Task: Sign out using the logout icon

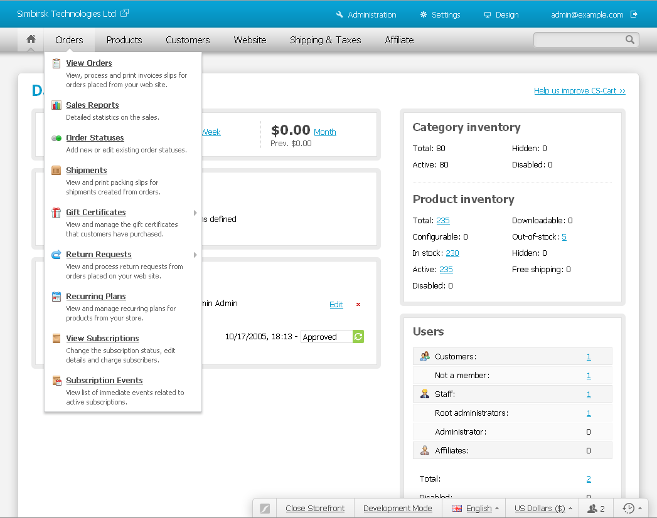Action: (634, 14)
